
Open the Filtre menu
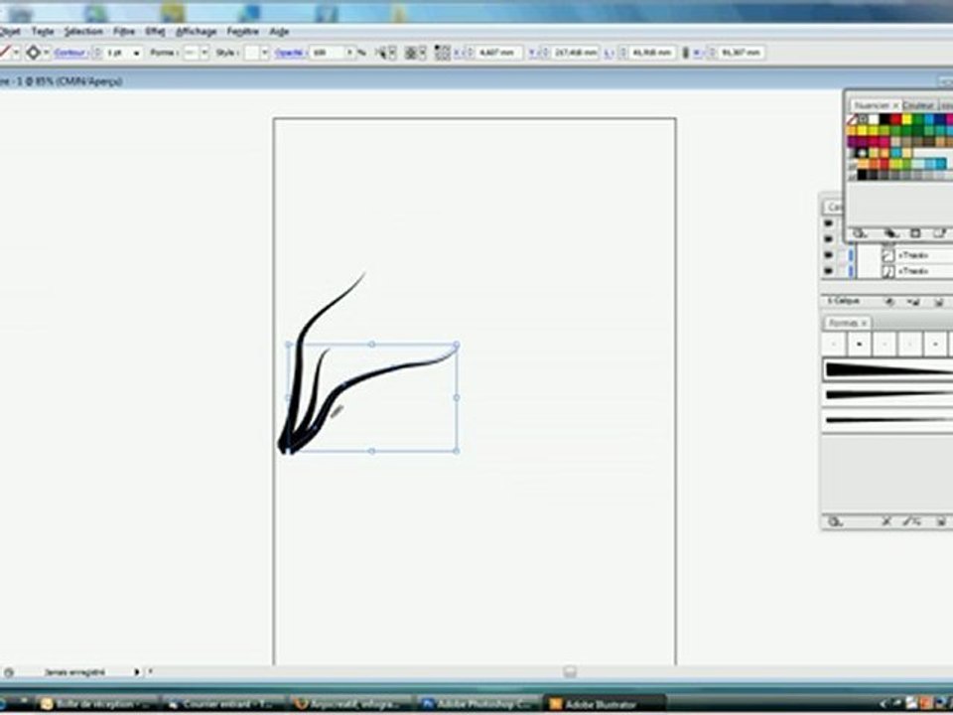124,31
